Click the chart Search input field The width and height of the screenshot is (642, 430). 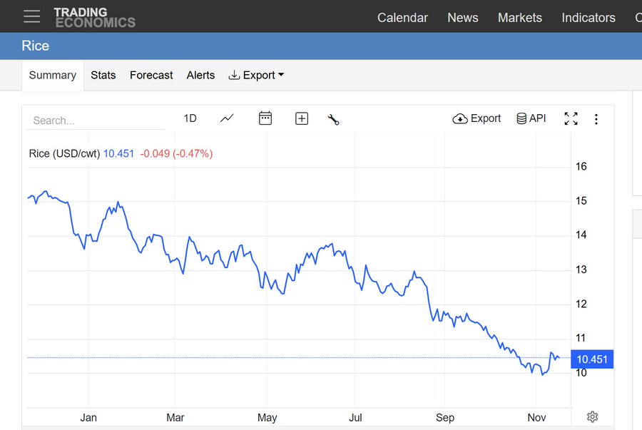pyautogui.click(x=96, y=121)
